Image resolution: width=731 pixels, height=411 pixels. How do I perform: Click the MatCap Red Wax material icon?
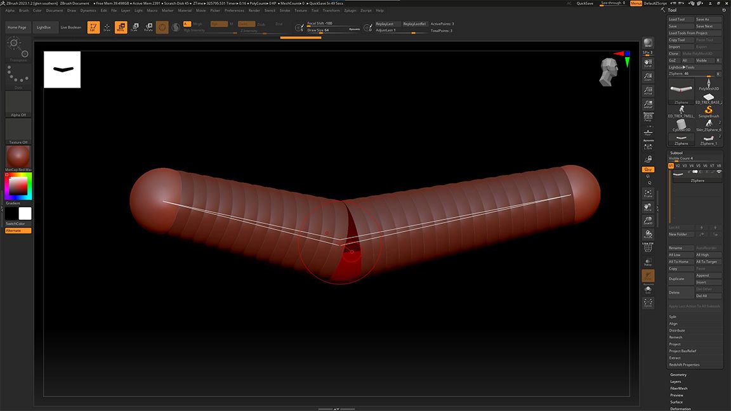click(x=17, y=157)
